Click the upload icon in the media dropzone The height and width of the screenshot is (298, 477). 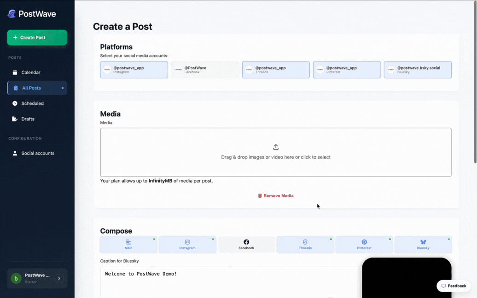pos(276,147)
